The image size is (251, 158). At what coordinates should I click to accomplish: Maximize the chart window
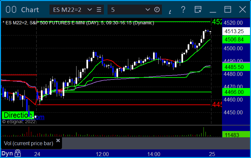(228, 10)
